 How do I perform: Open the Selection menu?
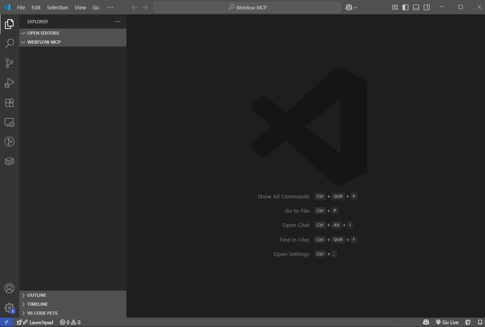[58, 7]
